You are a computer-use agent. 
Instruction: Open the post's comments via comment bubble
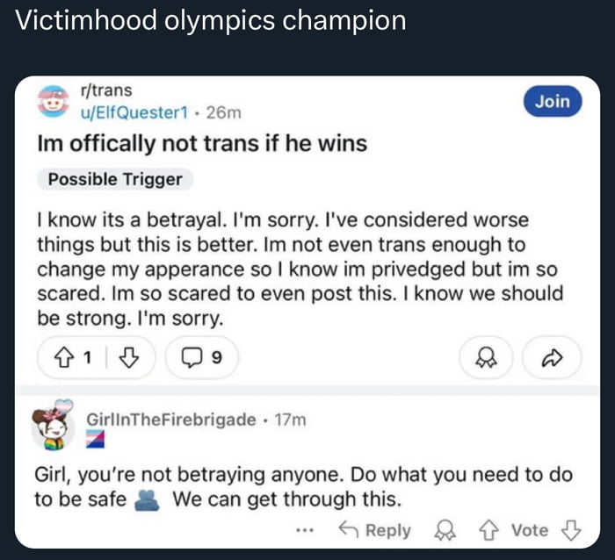click(x=199, y=358)
